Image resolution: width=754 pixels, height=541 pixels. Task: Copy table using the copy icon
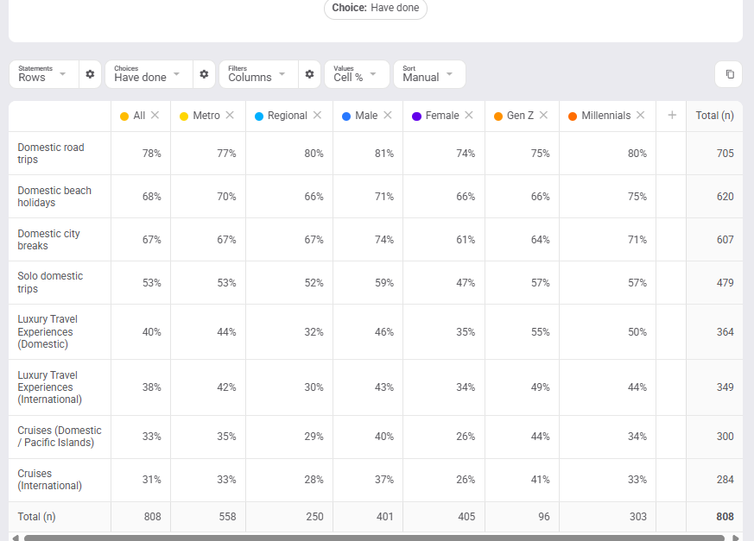730,74
